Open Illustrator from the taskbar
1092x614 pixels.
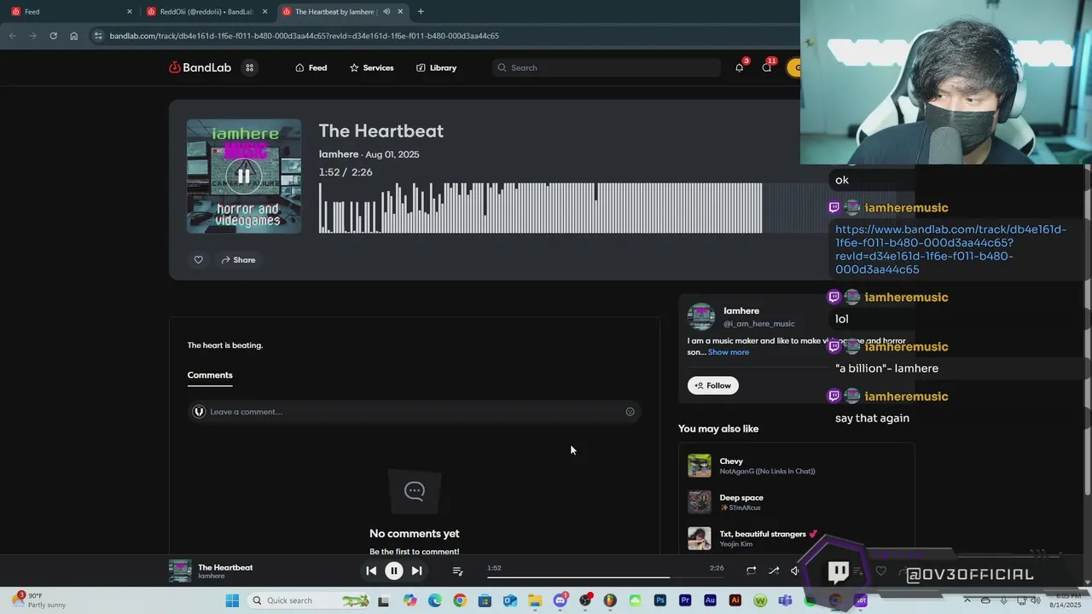tap(735, 600)
